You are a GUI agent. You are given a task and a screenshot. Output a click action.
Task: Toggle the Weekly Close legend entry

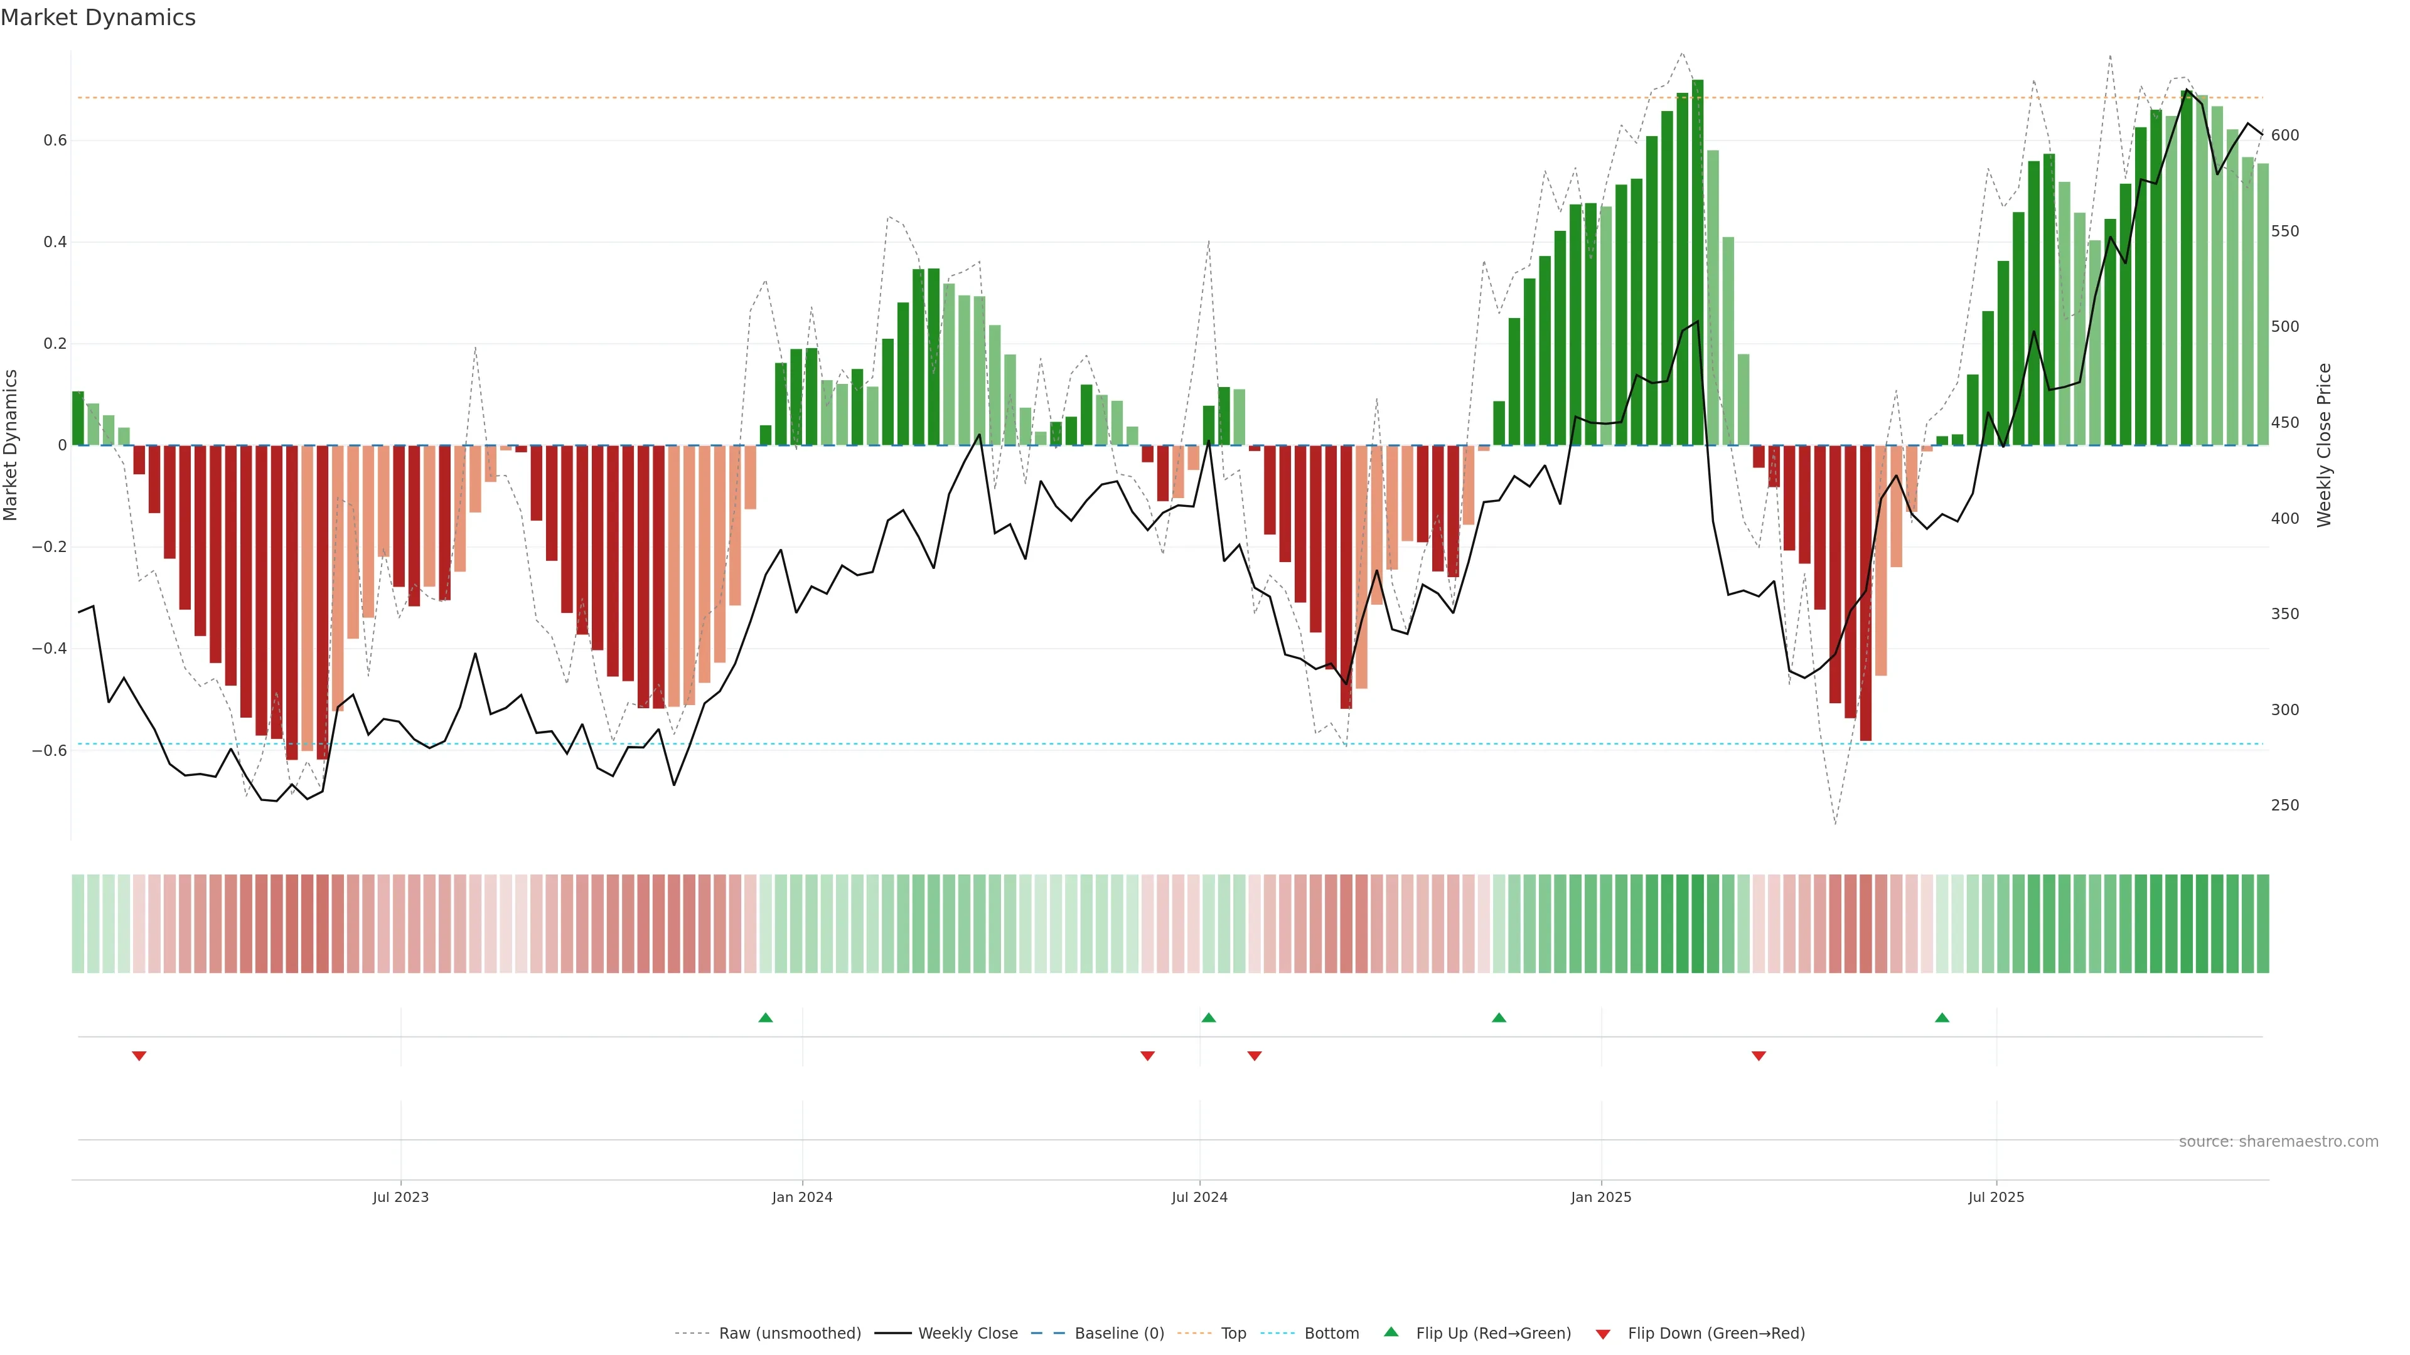967,1334
